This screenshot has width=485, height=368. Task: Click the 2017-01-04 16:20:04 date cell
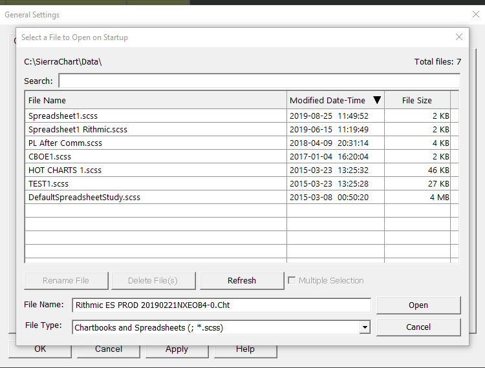point(335,156)
